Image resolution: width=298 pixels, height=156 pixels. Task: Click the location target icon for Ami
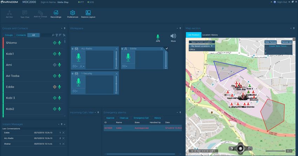point(55,65)
